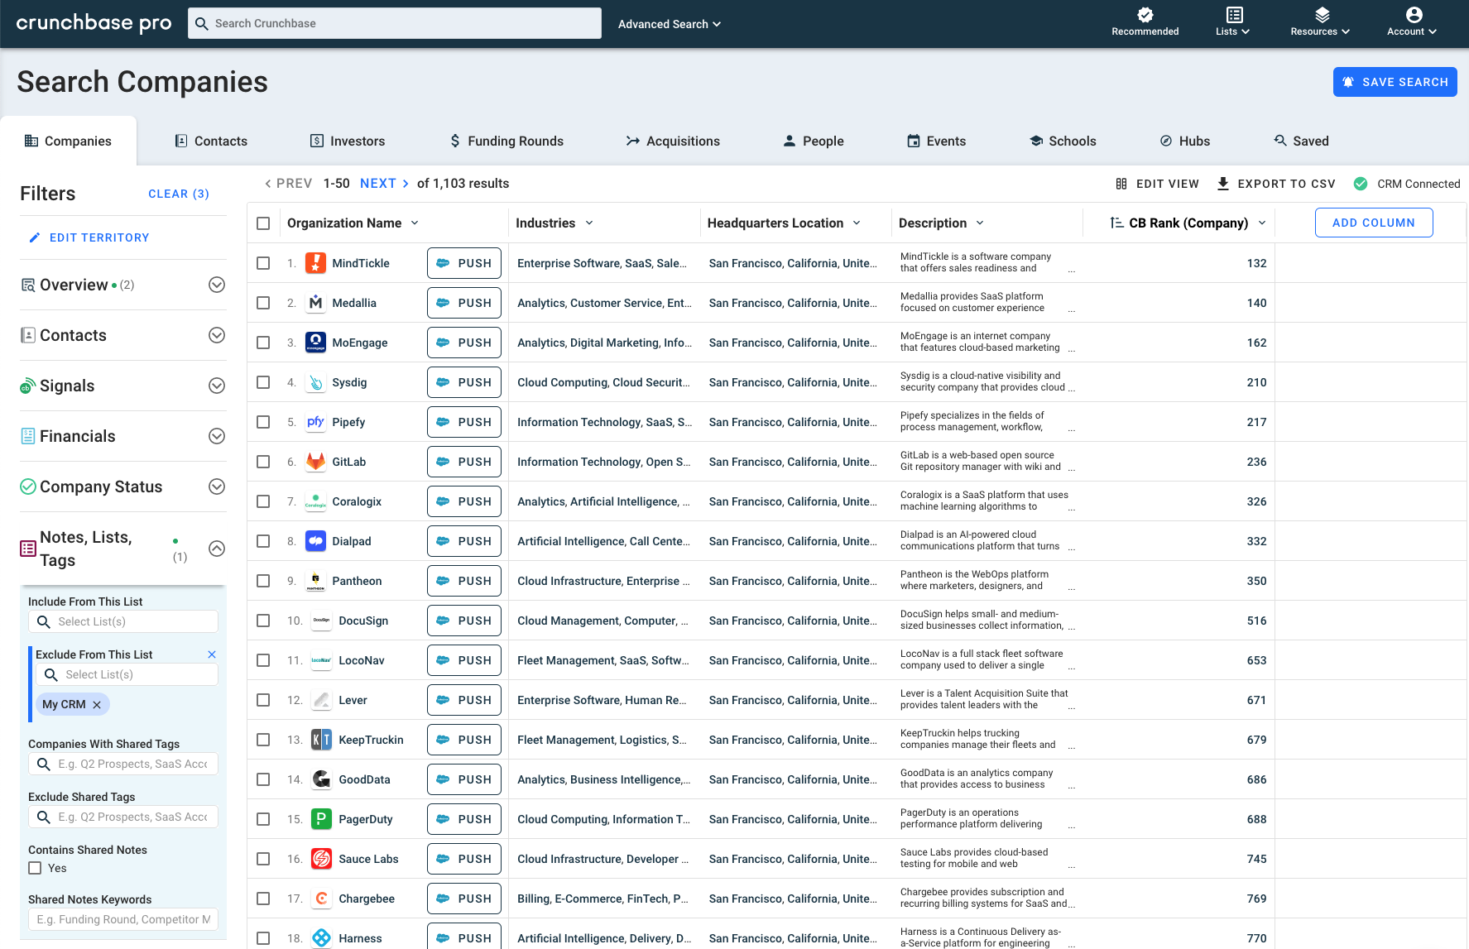This screenshot has height=949, width=1469.
Task: Push GitLab to the CRM
Action: click(463, 461)
